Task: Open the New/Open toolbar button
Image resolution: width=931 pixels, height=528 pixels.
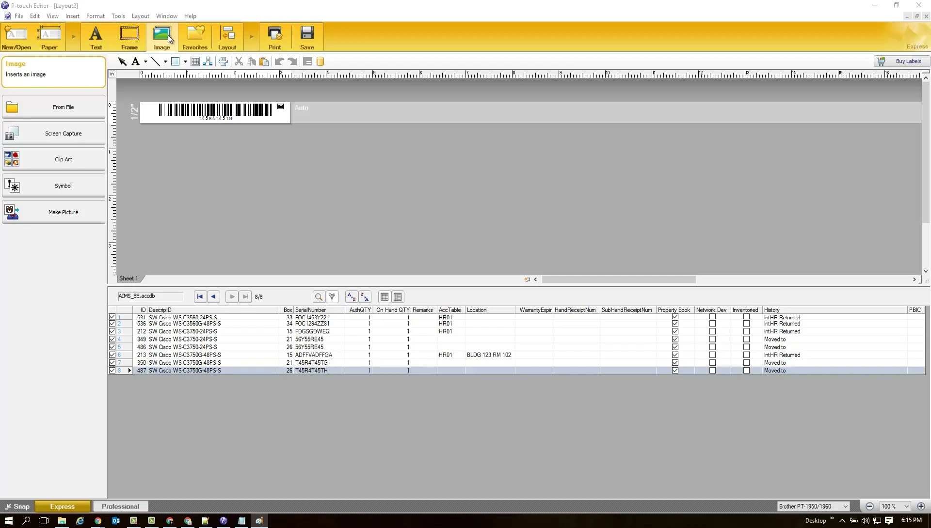Action: point(16,37)
